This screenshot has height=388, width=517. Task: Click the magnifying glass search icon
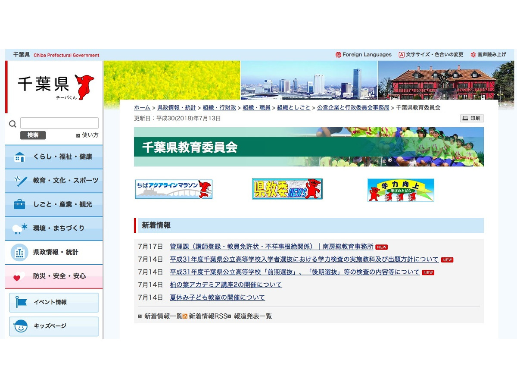point(13,124)
